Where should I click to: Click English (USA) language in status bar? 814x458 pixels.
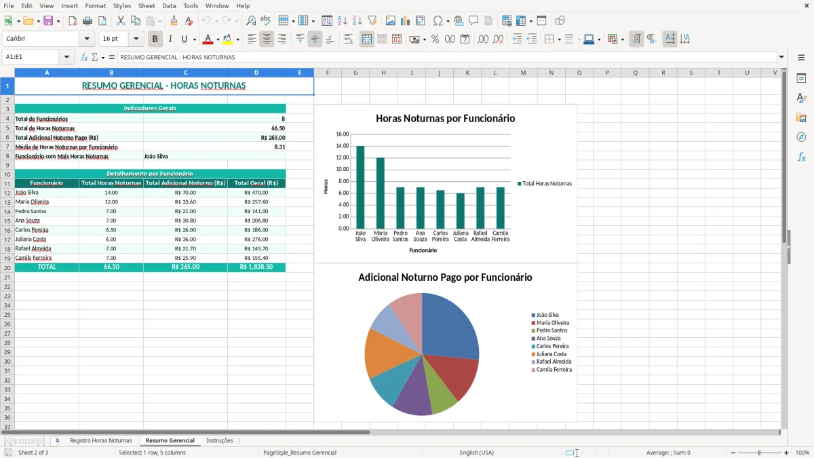click(x=477, y=453)
